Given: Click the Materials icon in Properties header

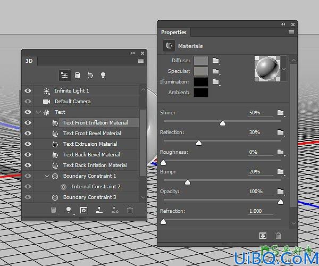Looking at the screenshot, I should point(169,46).
